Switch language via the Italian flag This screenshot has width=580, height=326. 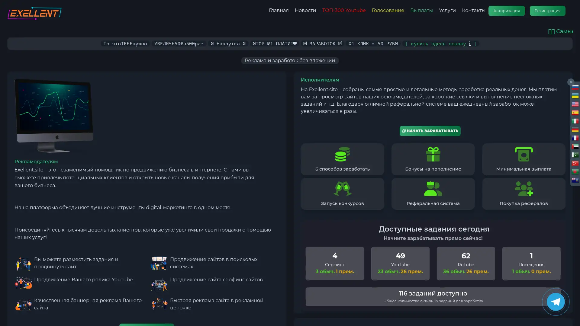[x=575, y=121]
